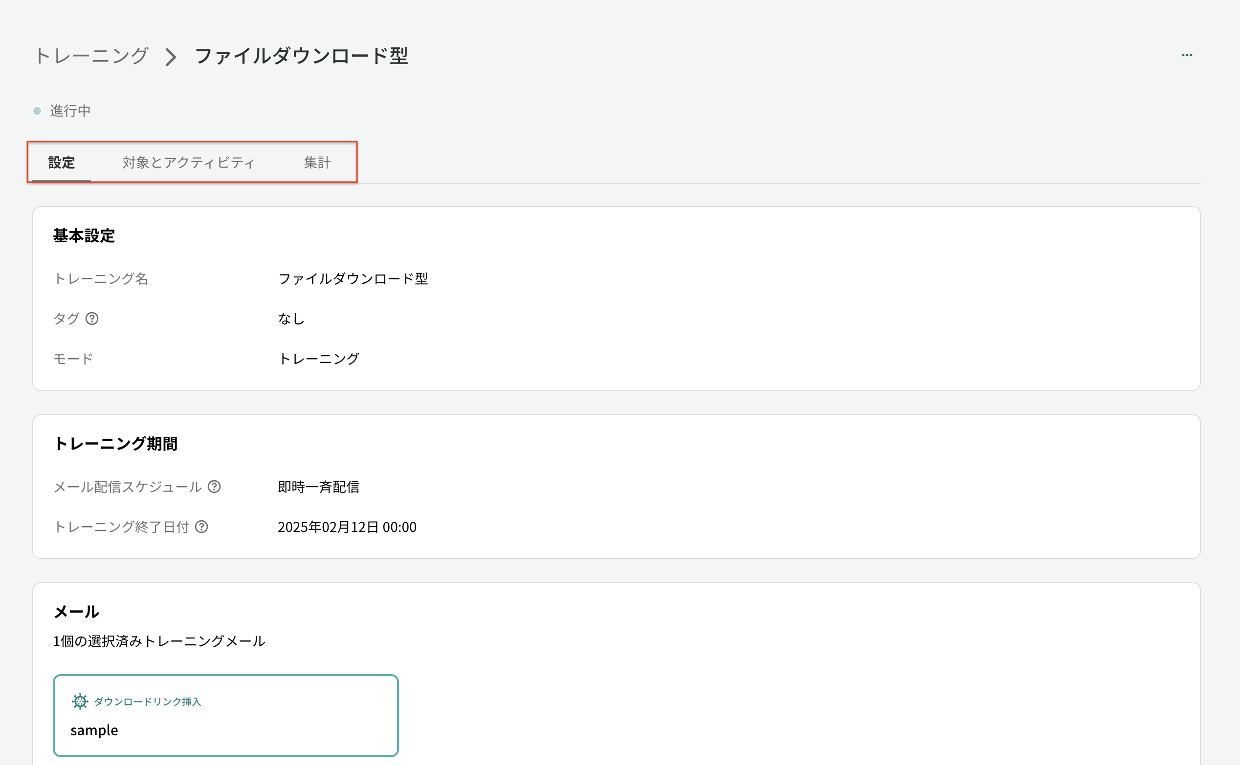Viewport: 1240px width, 765px height.
Task: Click 1個の選択済みトレーニングメール text
Action: [159, 641]
